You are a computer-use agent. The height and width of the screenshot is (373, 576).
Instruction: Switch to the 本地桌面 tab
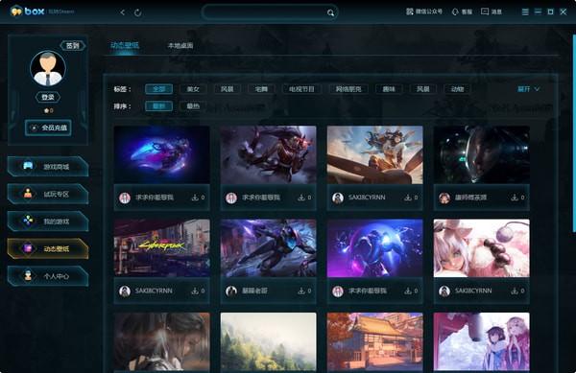[x=180, y=45]
